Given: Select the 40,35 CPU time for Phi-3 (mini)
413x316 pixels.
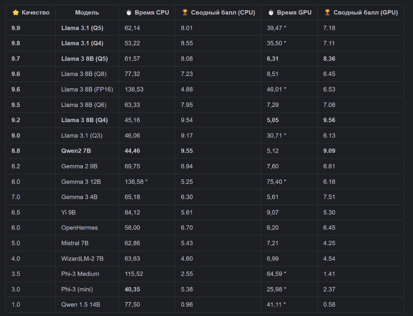Looking at the screenshot, I should click(132, 289).
